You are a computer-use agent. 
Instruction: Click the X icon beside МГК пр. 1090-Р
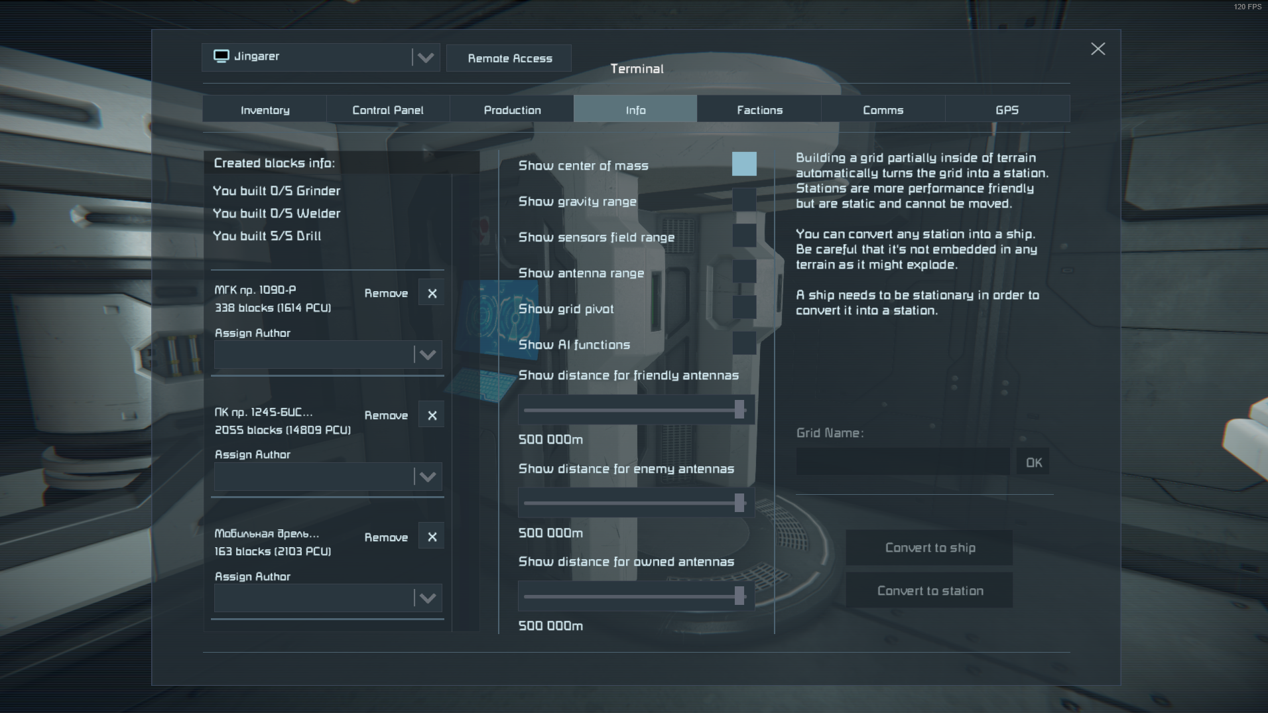click(x=432, y=293)
